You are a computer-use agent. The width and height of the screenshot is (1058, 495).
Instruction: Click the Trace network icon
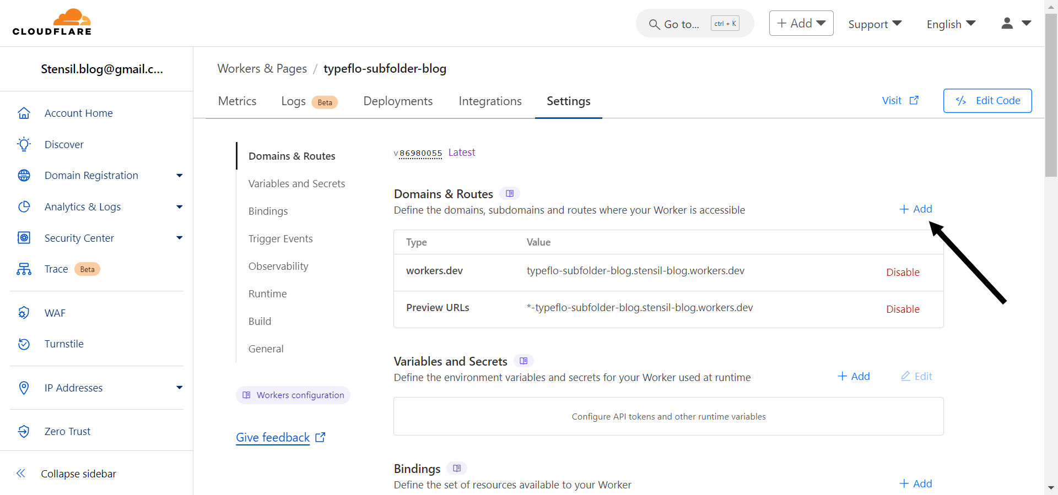24,269
